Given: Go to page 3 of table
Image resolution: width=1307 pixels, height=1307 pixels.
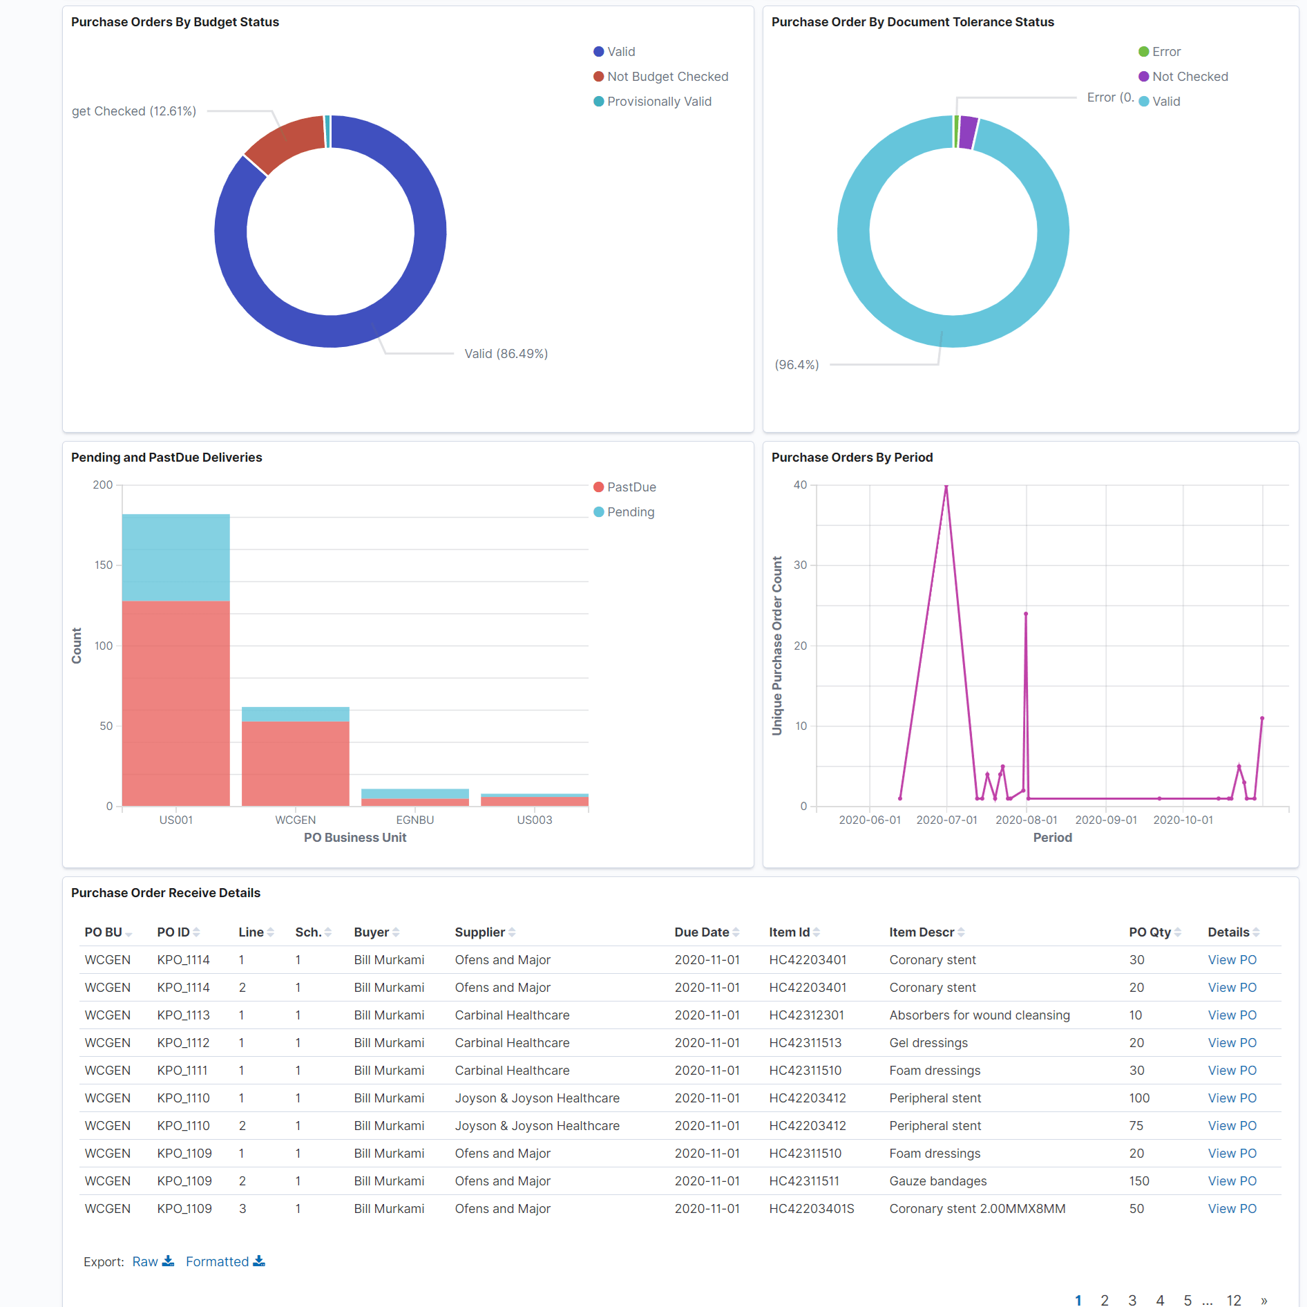Looking at the screenshot, I should (x=1132, y=1300).
